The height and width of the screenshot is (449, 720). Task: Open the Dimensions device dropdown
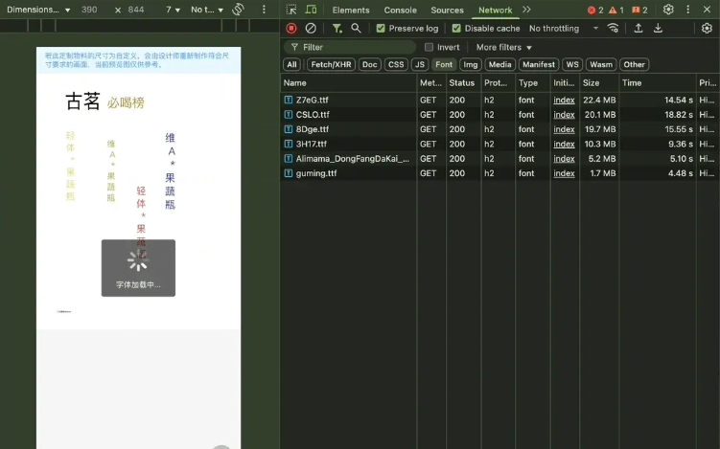[x=38, y=10]
